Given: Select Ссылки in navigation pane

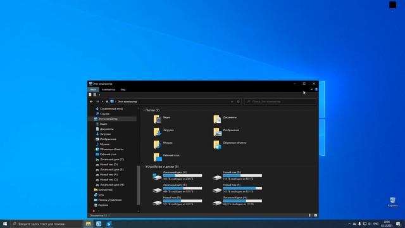Looking at the screenshot, I should coord(103,114).
